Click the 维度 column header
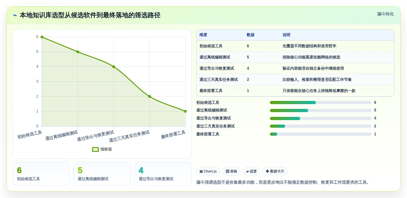 pos(203,35)
